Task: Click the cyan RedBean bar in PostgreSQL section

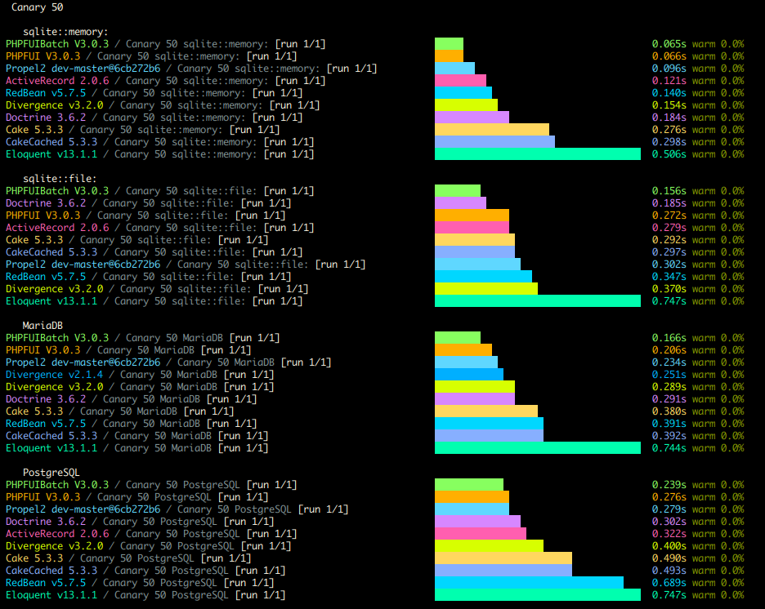Action: (528, 583)
